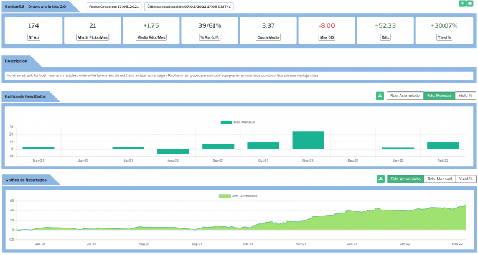The image size is (478, 255).
Task: Click the Yield % stat label
Action: tap(444, 39)
